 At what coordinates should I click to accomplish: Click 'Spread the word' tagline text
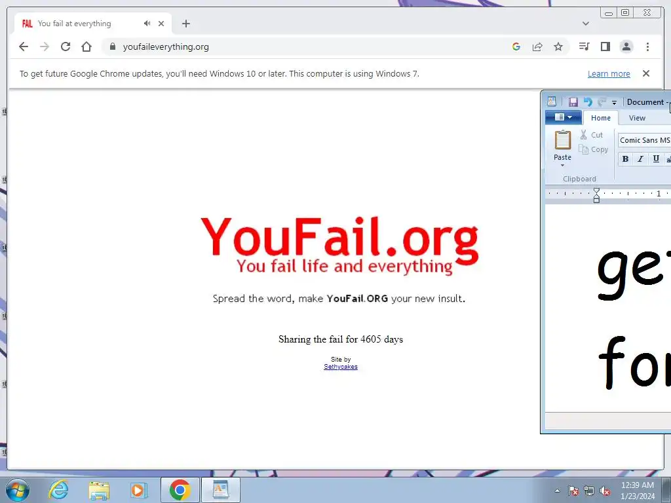(x=339, y=298)
